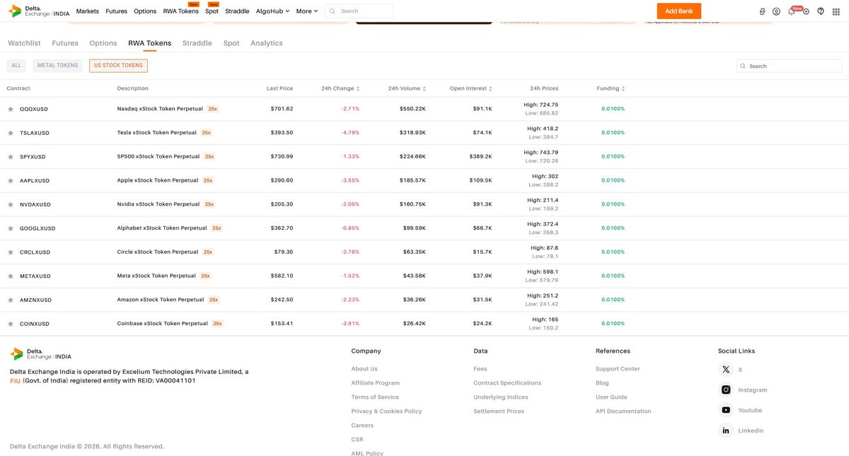Switch to the Options tab below header
The height and width of the screenshot is (456, 849).
pos(103,43)
